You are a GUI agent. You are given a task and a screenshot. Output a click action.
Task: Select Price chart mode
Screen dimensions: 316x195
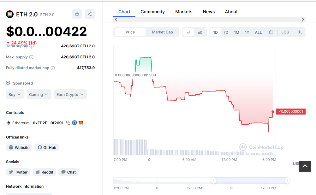tap(130, 32)
